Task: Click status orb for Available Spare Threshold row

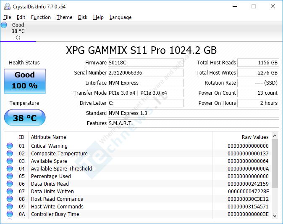Action: pos(10,169)
